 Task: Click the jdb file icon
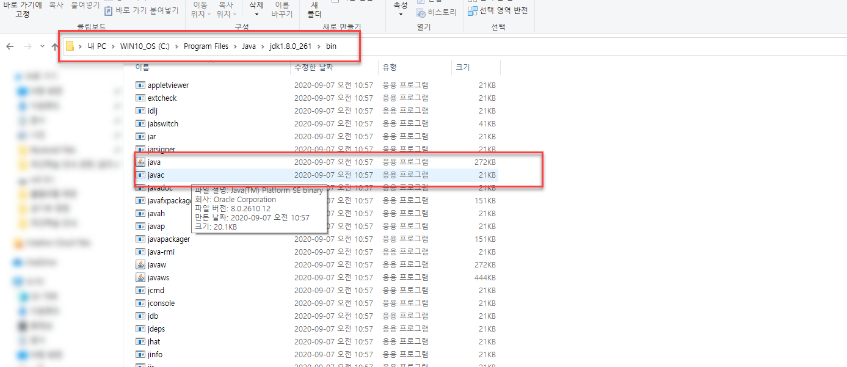pos(140,316)
